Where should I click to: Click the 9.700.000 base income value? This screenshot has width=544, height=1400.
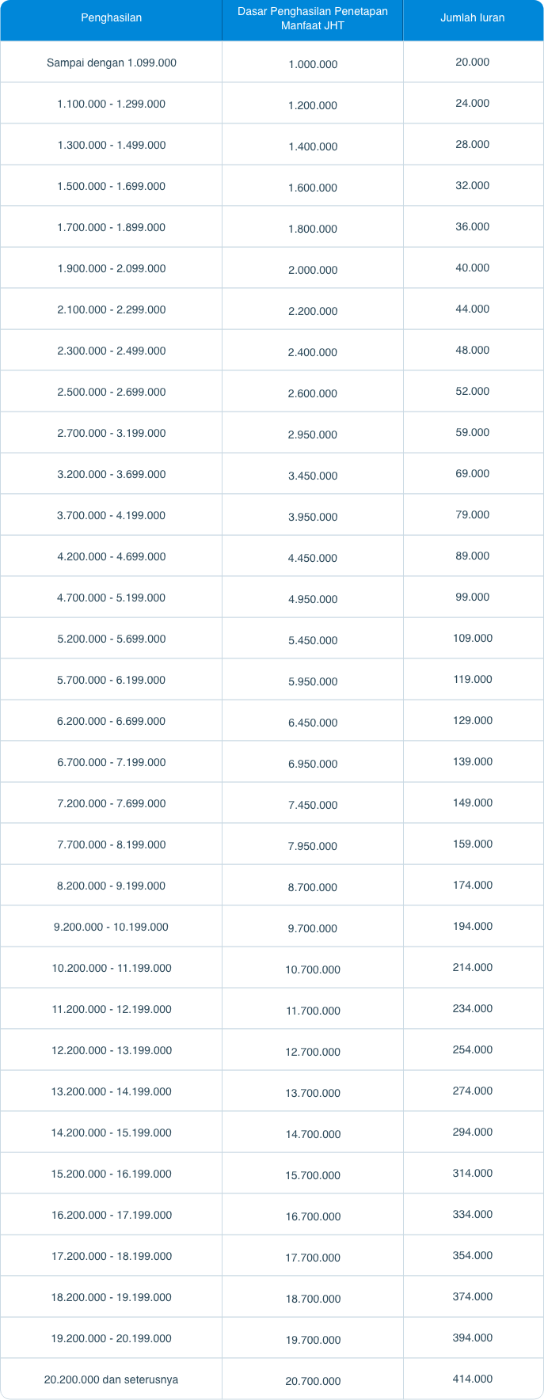(x=313, y=928)
